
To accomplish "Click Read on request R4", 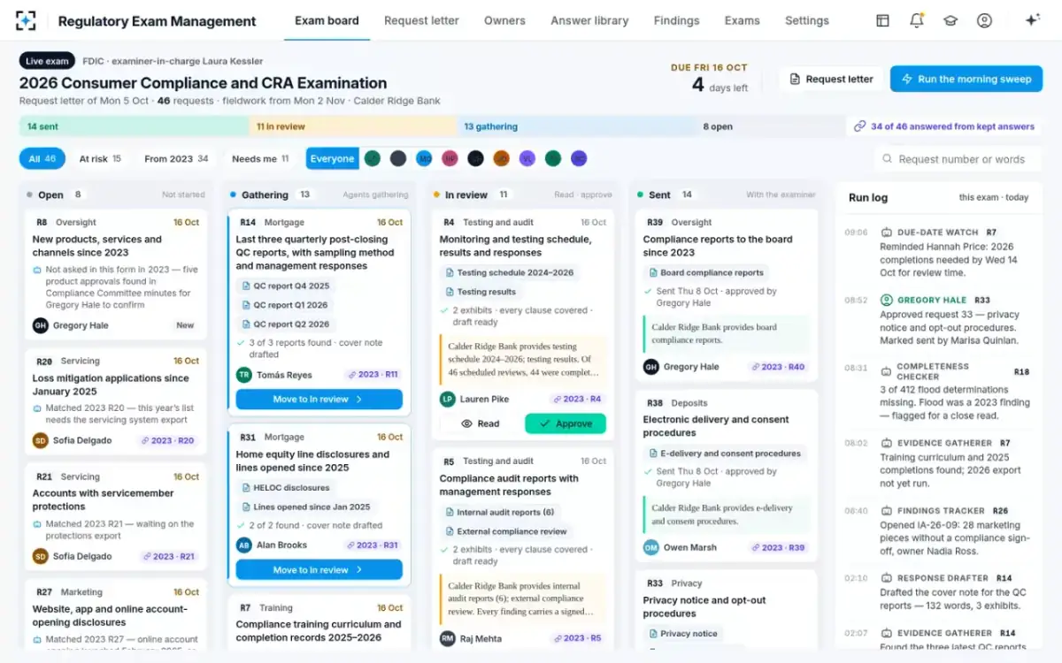I will [x=480, y=423].
